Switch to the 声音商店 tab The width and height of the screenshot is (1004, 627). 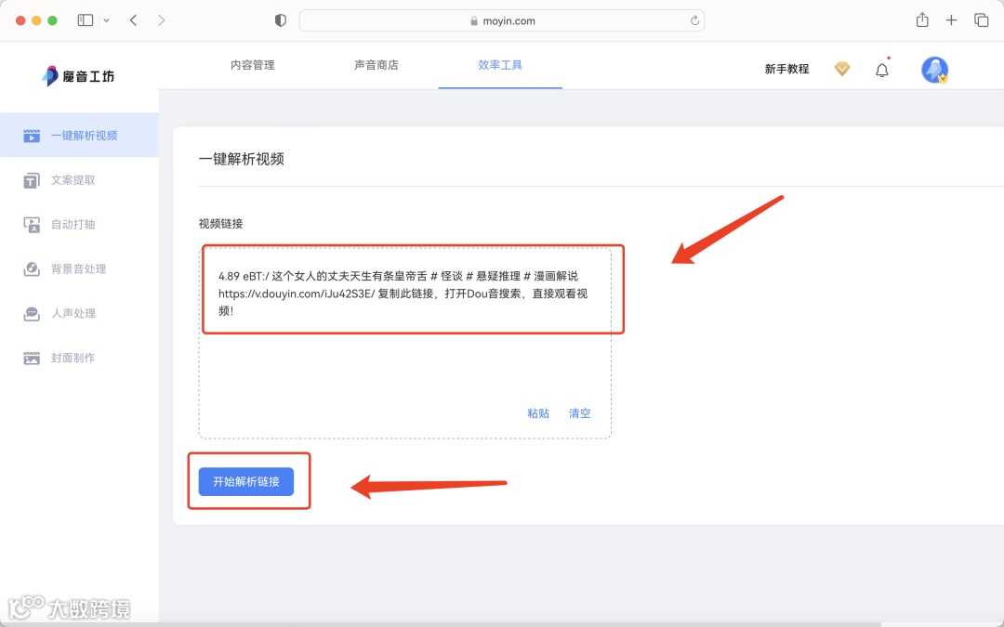point(376,65)
